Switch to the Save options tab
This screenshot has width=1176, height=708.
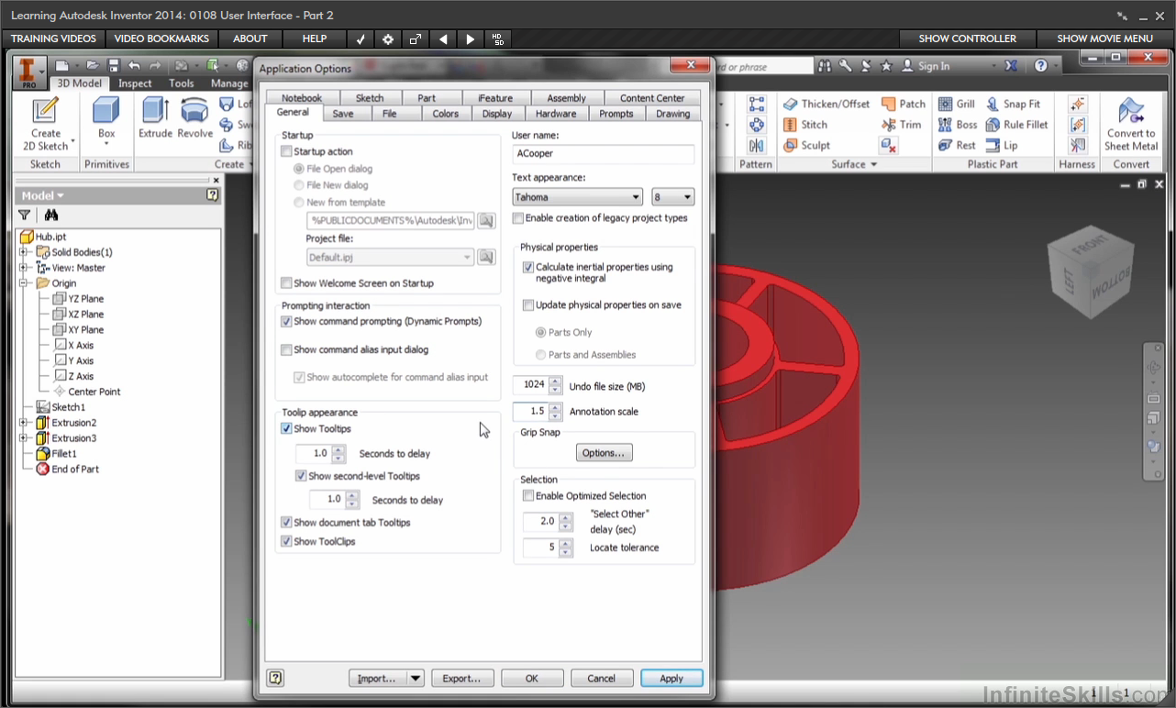coord(343,114)
